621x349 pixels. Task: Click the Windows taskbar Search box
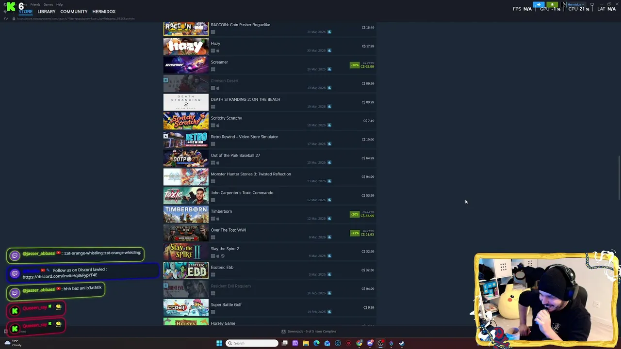[252, 343]
